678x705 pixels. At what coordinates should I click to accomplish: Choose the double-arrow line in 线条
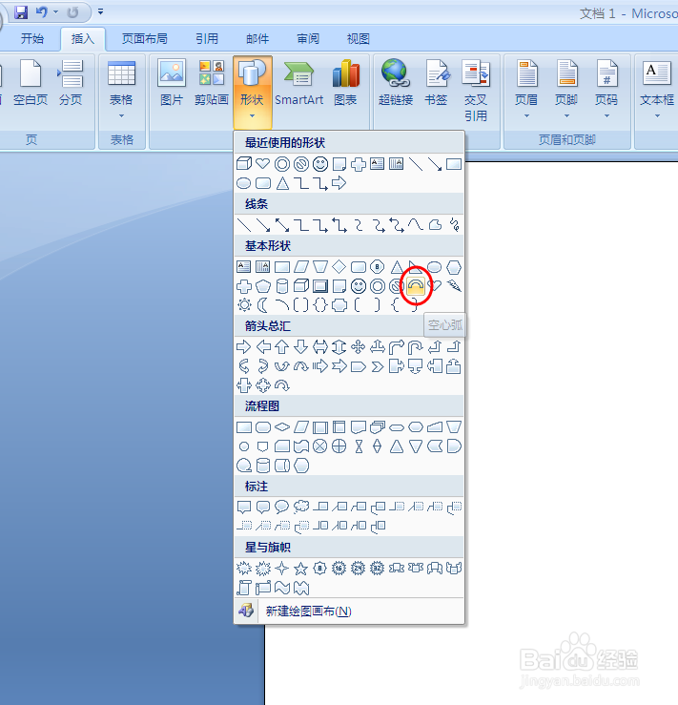pyautogui.click(x=282, y=225)
